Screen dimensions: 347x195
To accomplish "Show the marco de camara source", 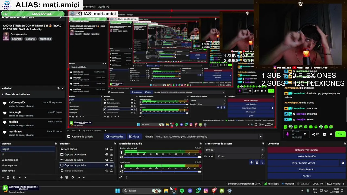I will pyautogui.click(x=107, y=171).
